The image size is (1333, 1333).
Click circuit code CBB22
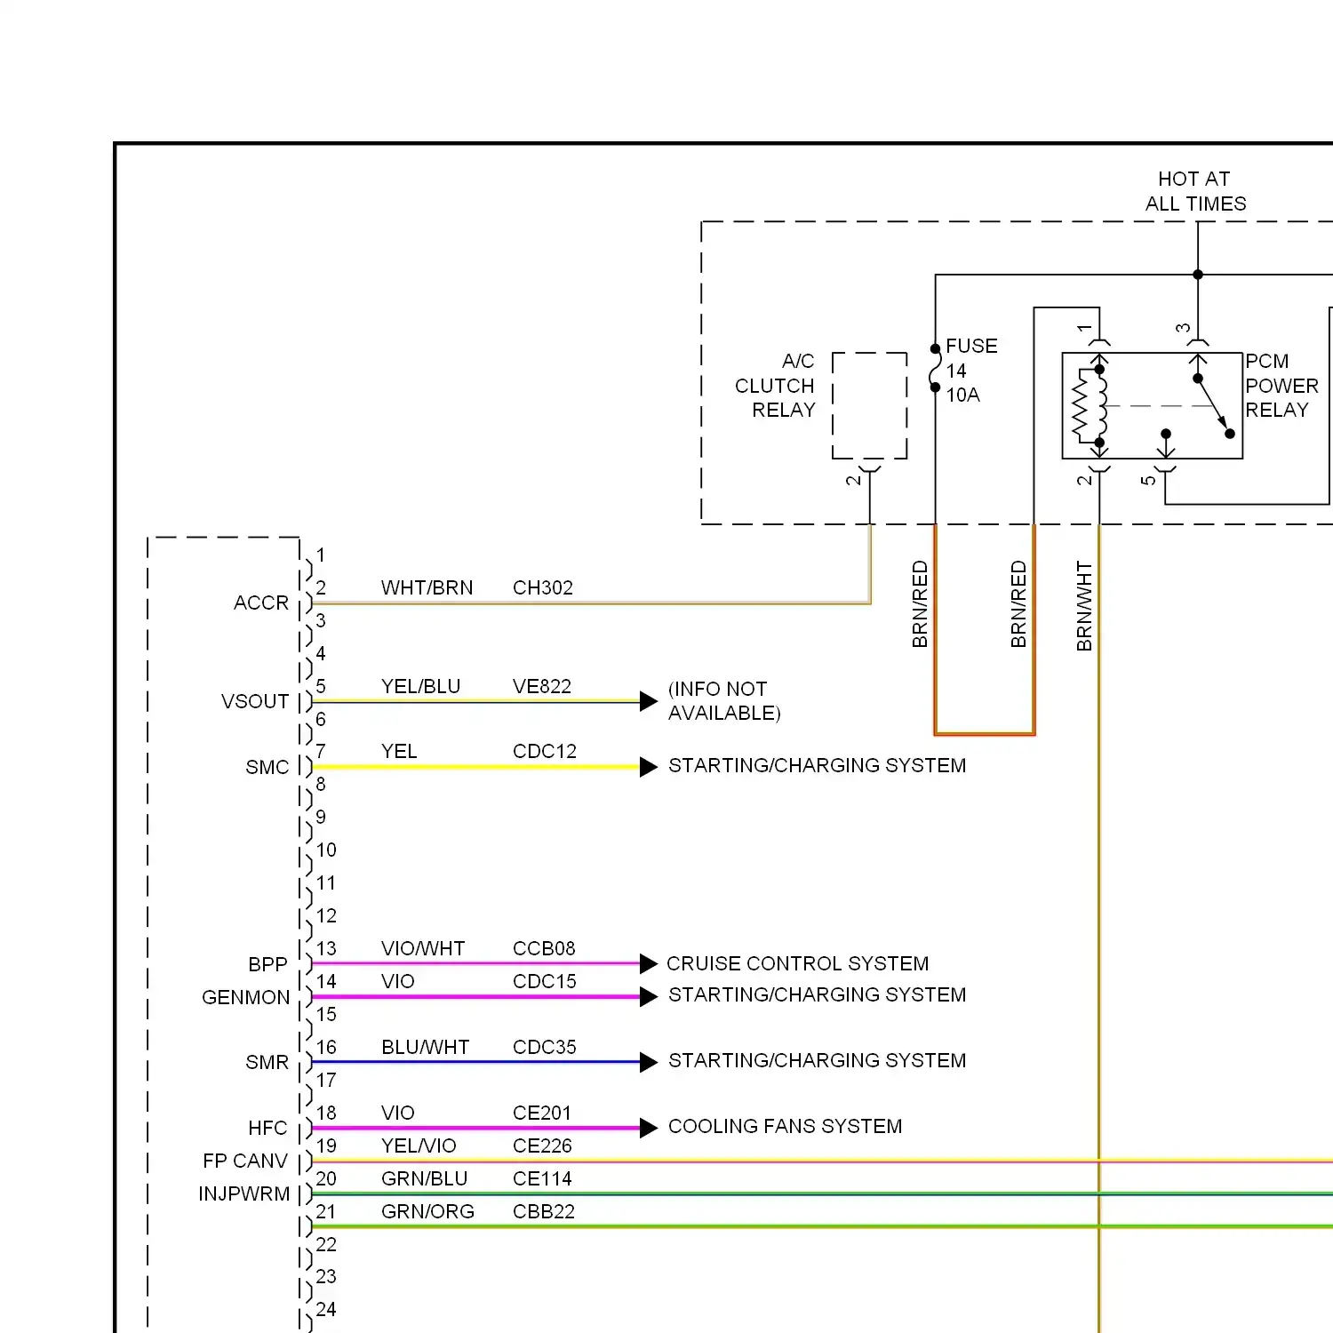pyautogui.click(x=544, y=1211)
